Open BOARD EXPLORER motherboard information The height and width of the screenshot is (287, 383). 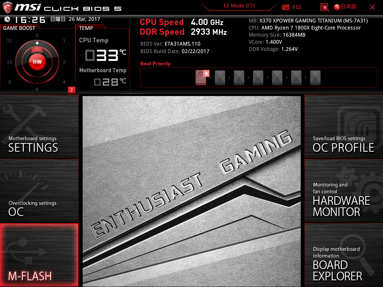coord(344,255)
